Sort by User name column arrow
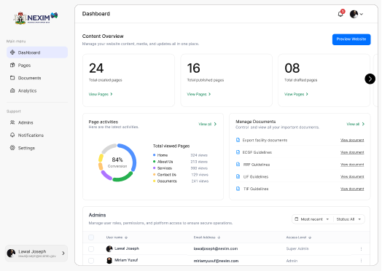The width and height of the screenshot is (382, 271). pyautogui.click(x=126, y=237)
